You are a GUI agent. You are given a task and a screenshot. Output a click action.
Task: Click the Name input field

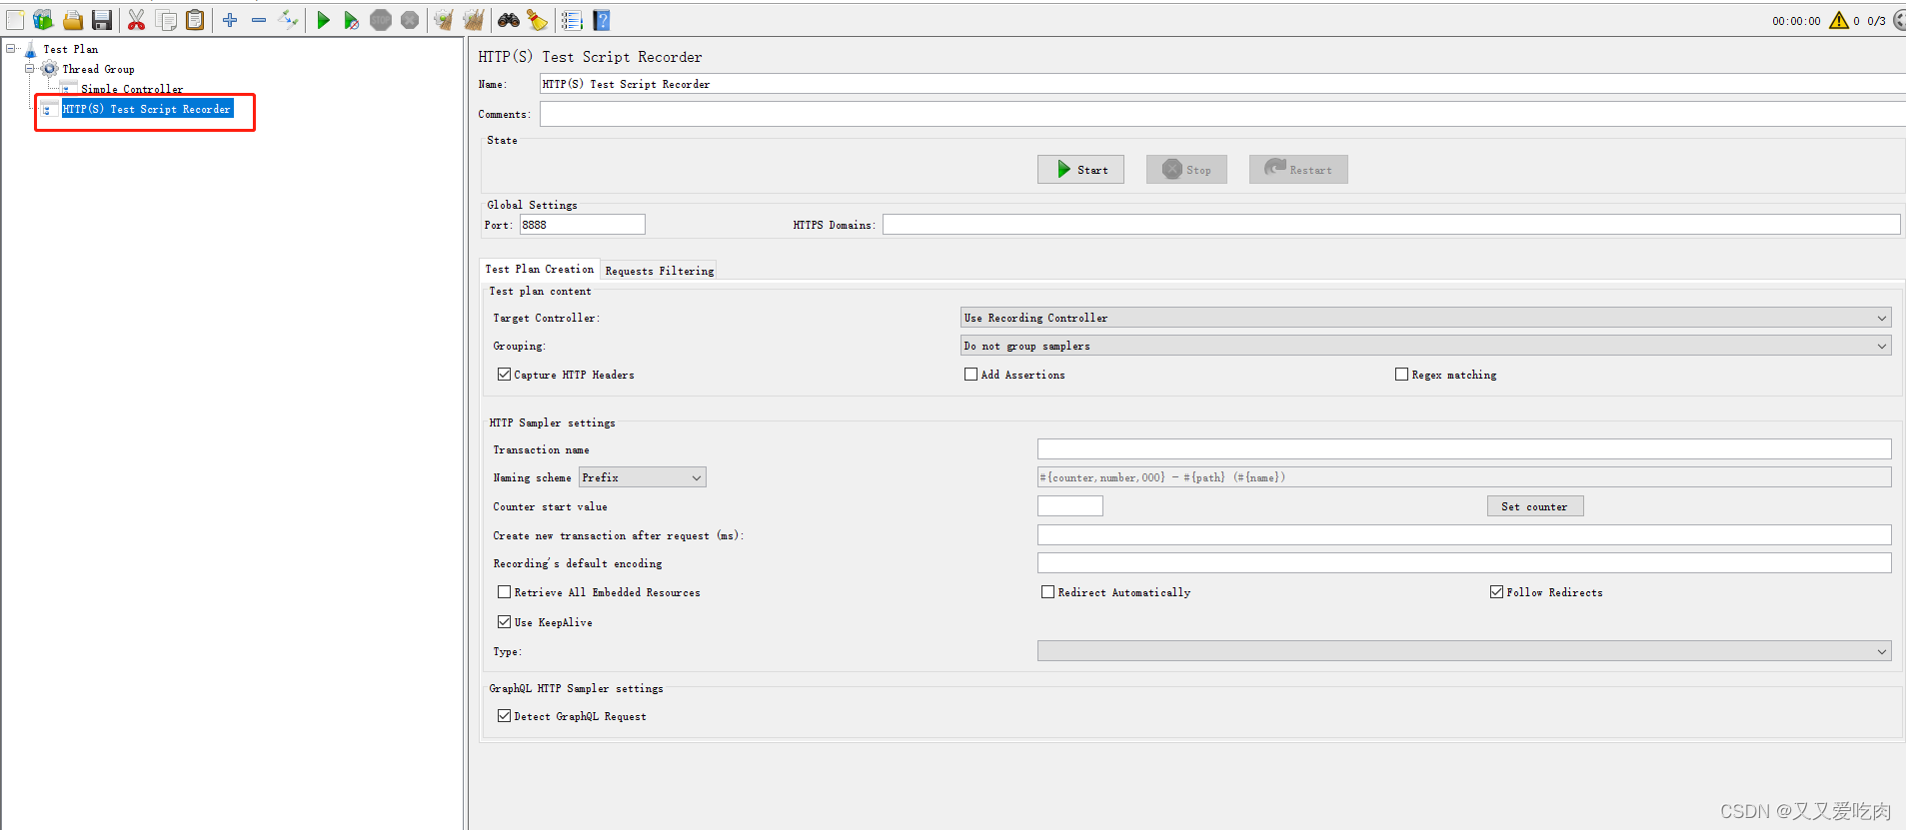click(1222, 84)
